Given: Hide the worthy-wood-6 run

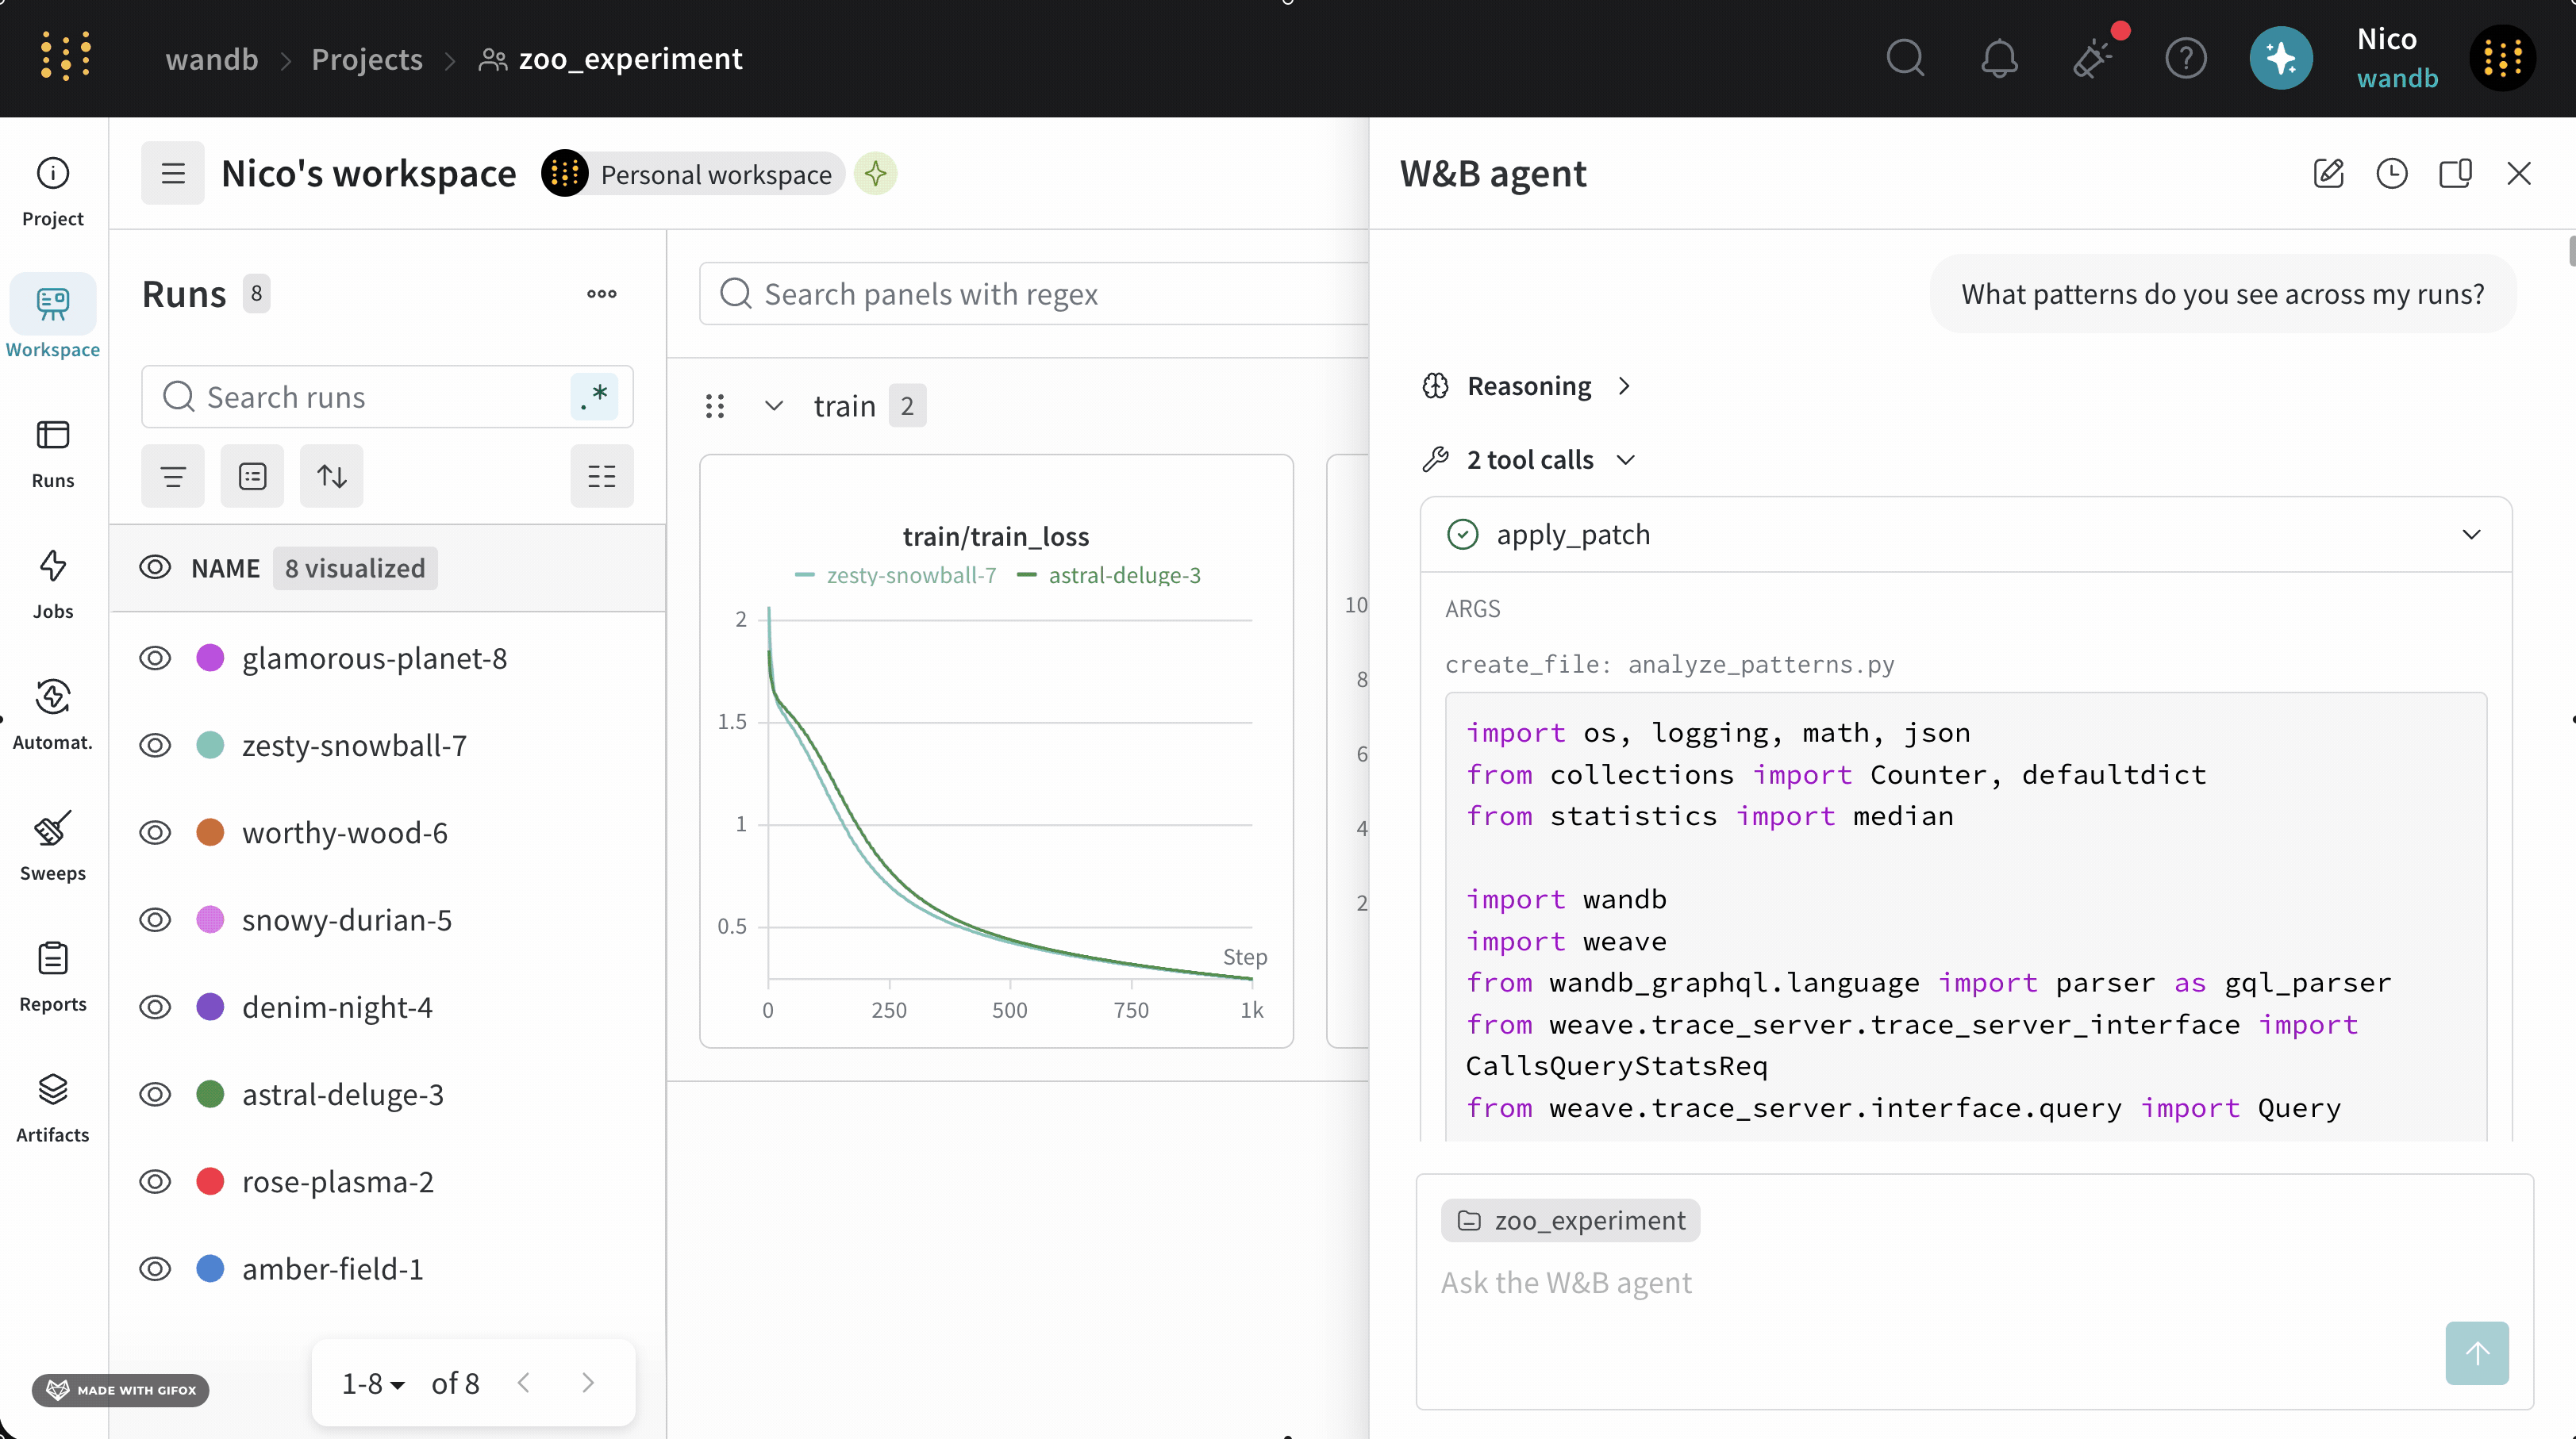Looking at the screenshot, I should tap(155, 832).
